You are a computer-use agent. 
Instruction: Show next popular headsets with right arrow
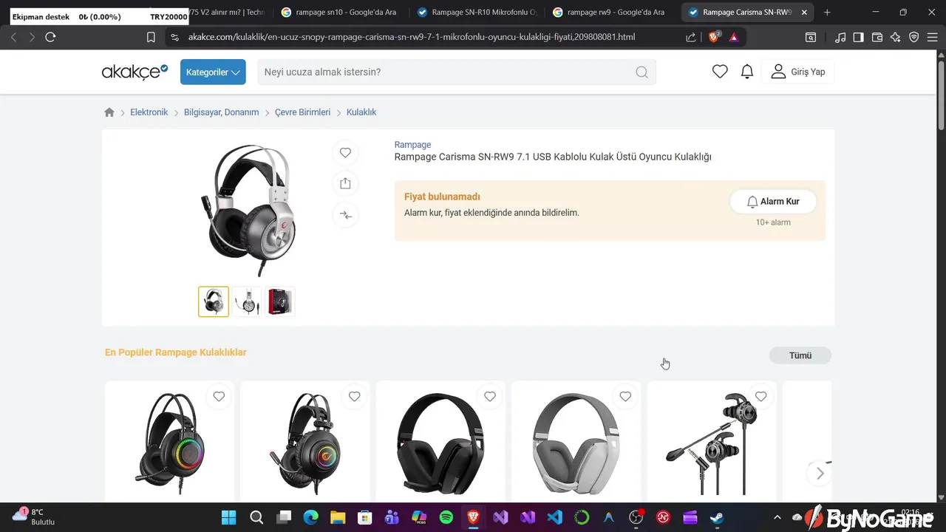pyautogui.click(x=820, y=474)
